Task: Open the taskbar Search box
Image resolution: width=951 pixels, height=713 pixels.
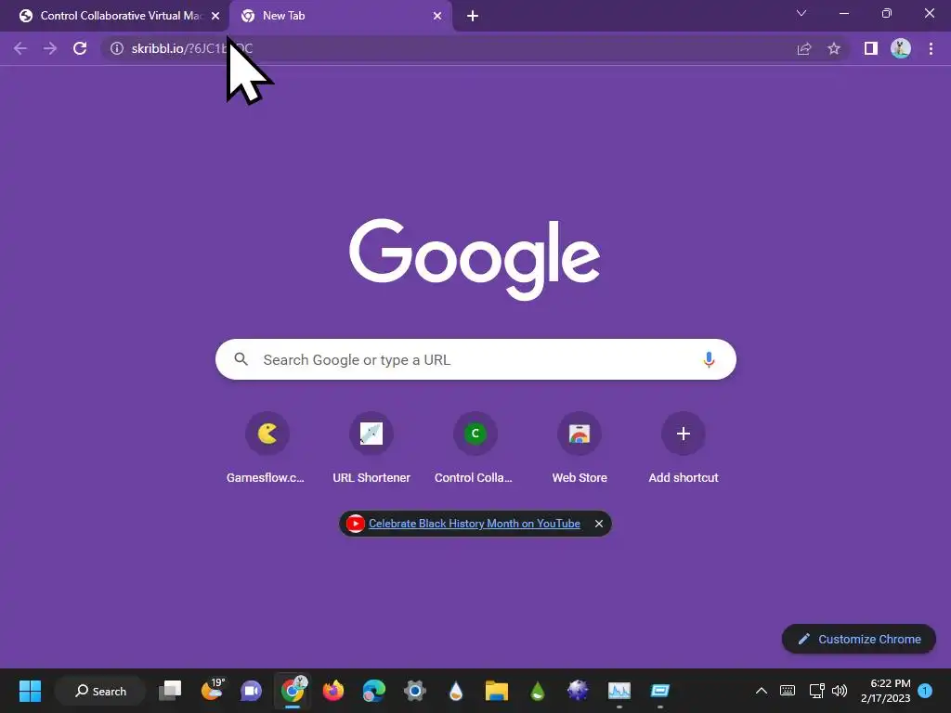Action: pyautogui.click(x=100, y=691)
